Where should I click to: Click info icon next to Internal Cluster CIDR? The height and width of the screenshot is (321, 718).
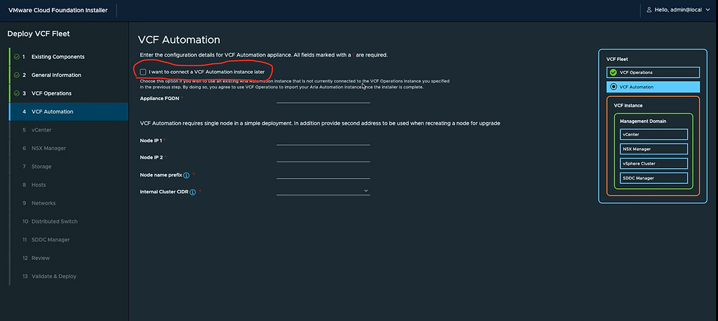(x=192, y=192)
